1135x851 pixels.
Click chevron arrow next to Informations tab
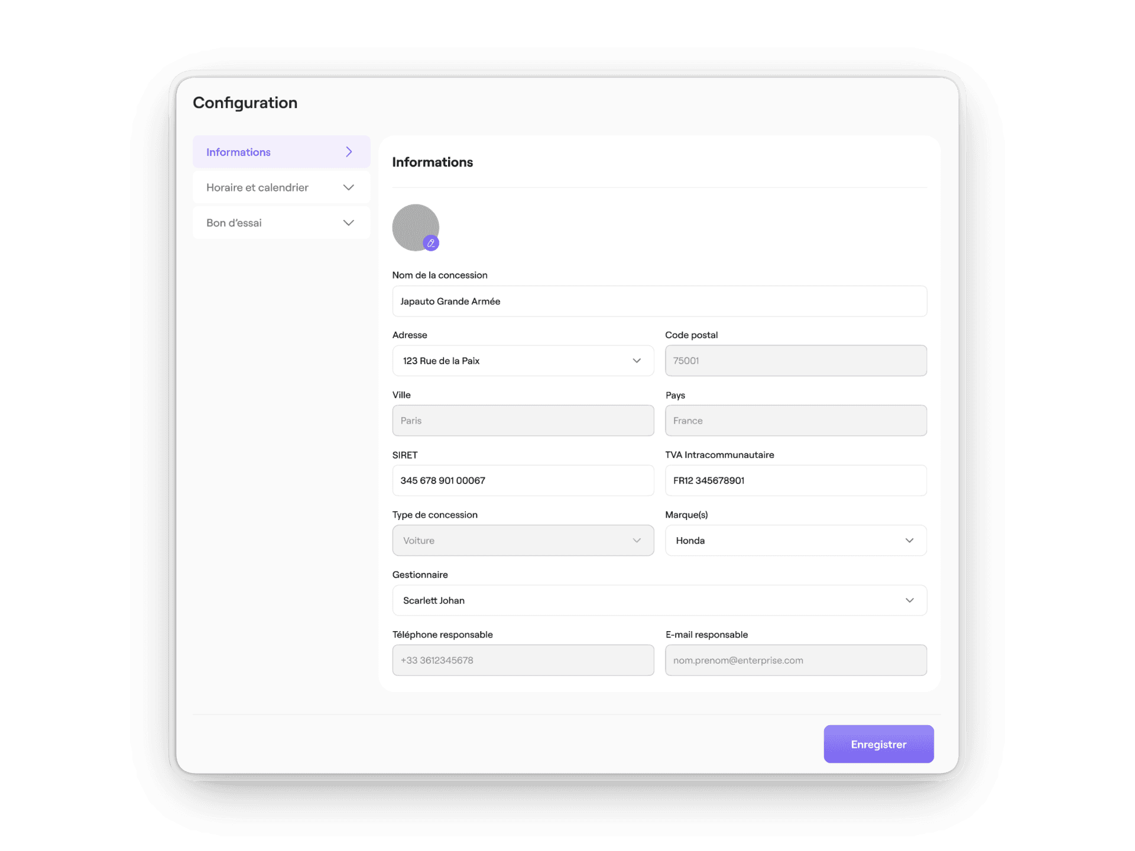(x=349, y=152)
